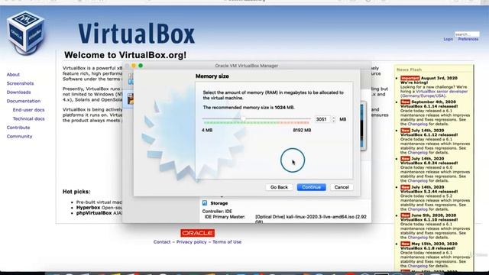This screenshot has height=275, width=489.
Task: Click the Go Back button
Action: (279, 187)
